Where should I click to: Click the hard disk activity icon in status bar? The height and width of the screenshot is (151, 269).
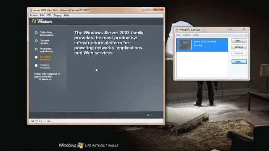click(32, 121)
